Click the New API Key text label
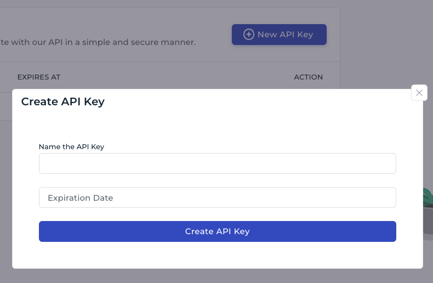This screenshot has height=283, width=433. click(x=285, y=35)
